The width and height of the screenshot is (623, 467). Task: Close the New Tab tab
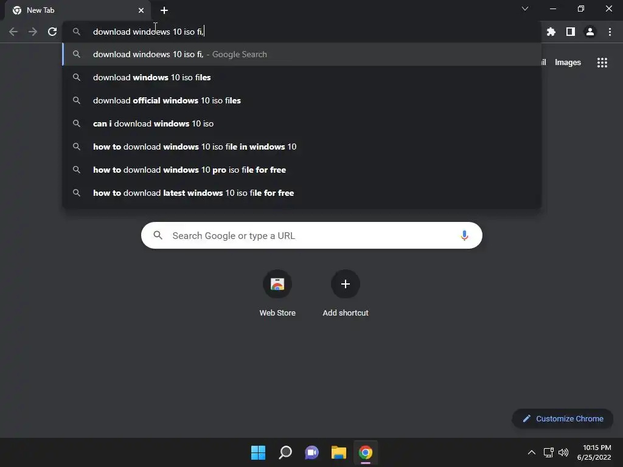tap(141, 10)
